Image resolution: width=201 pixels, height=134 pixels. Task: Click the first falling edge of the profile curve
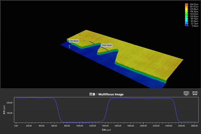[58, 110]
